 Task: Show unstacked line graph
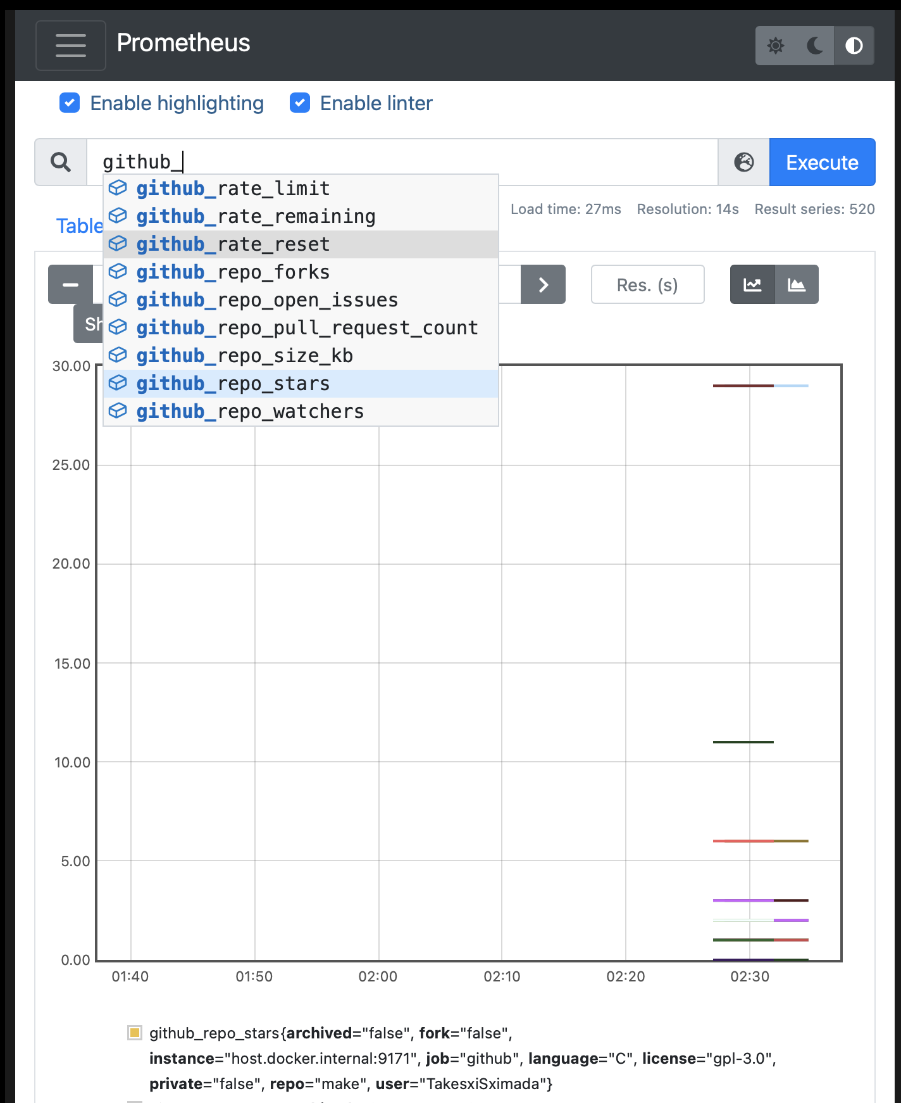(752, 285)
